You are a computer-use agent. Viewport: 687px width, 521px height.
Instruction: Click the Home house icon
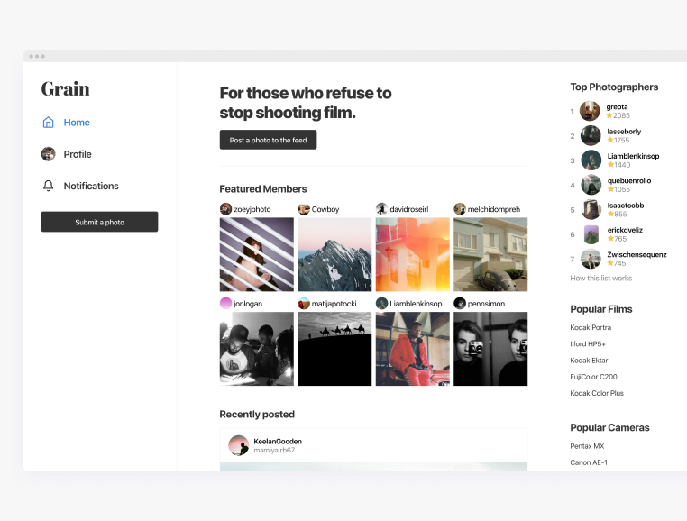49,123
